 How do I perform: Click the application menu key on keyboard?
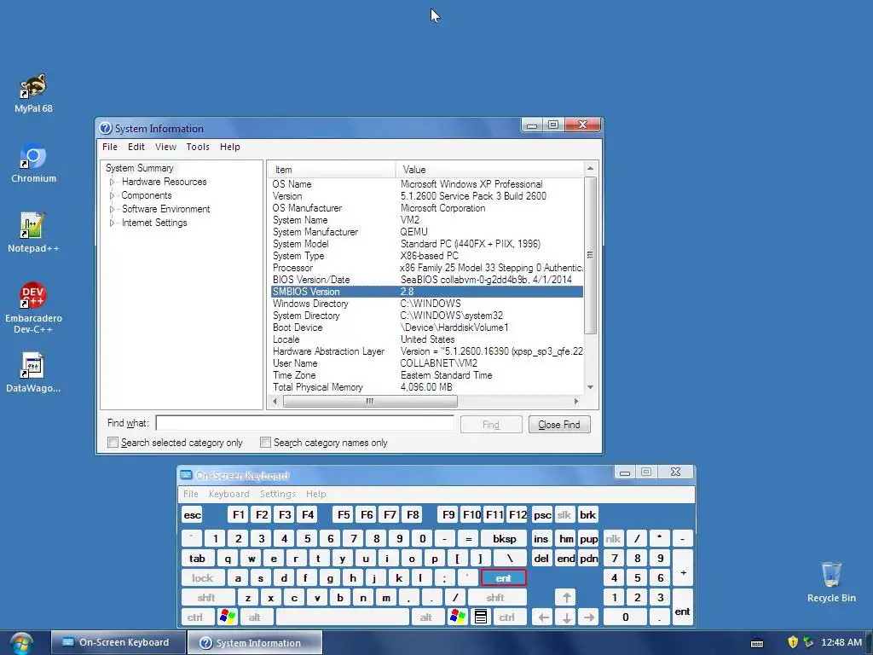(481, 617)
